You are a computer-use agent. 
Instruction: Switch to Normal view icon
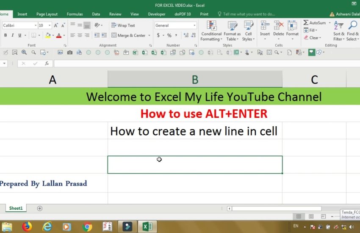[299, 216]
